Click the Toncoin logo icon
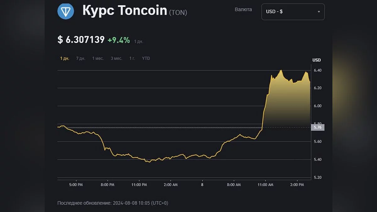 click(x=66, y=11)
